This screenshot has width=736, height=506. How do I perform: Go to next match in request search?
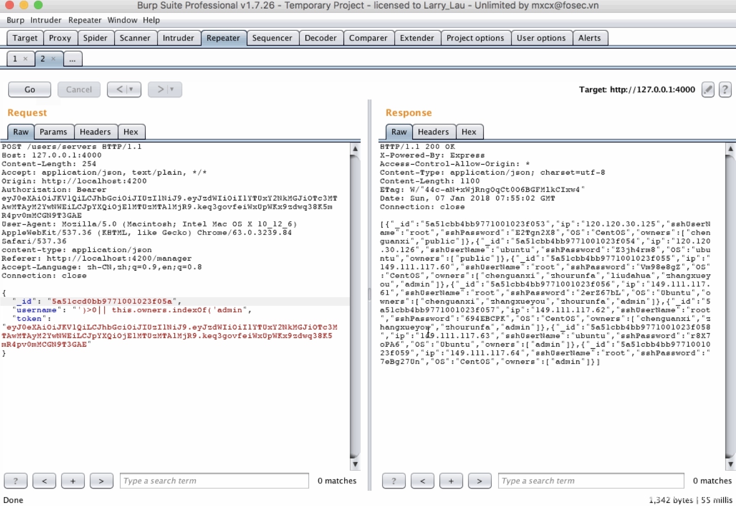[x=101, y=480]
